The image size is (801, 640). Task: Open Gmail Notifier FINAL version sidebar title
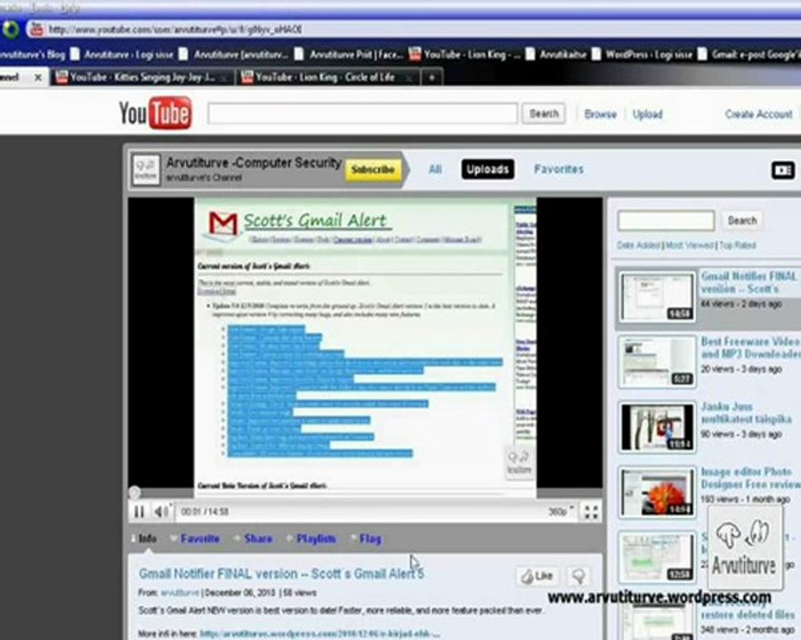click(748, 283)
